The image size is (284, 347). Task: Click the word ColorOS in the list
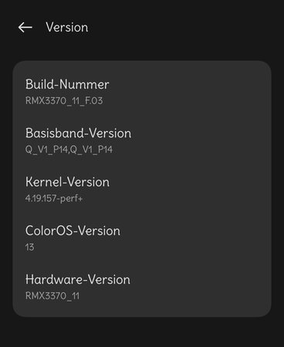point(49,231)
